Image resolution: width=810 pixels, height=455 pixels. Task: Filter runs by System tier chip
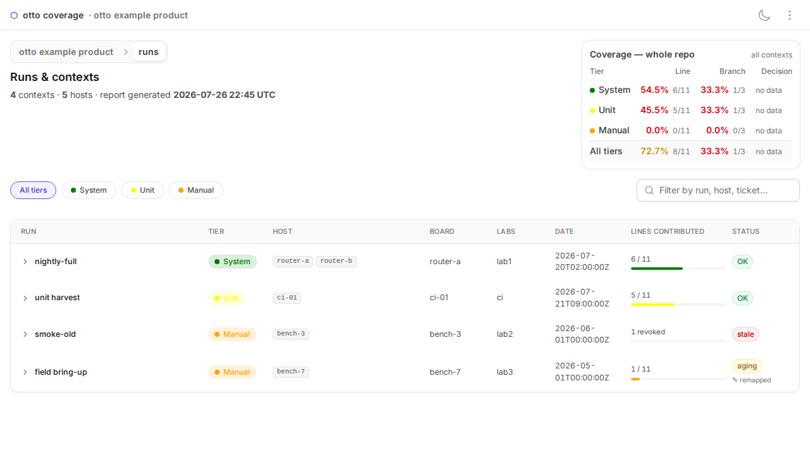pos(89,190)
